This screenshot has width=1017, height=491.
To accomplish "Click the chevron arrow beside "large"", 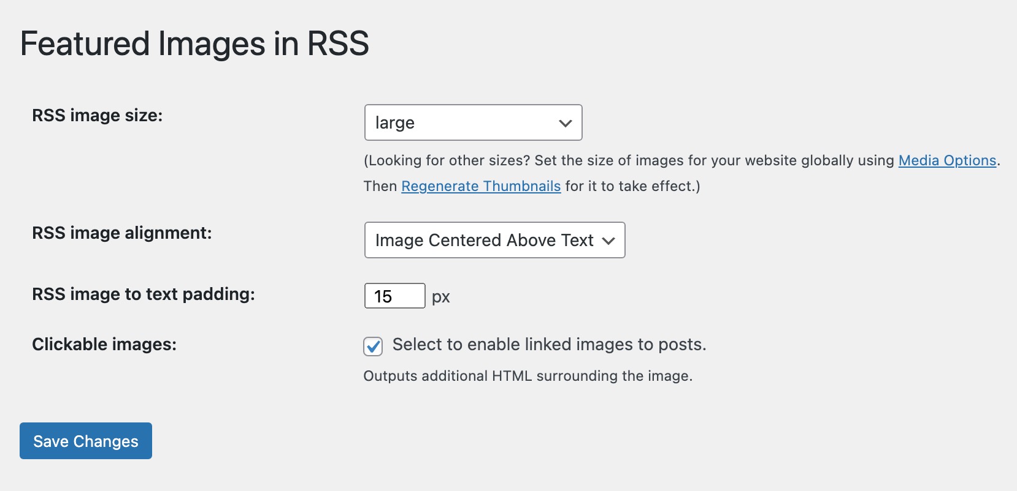I will (x=565, y=123).
